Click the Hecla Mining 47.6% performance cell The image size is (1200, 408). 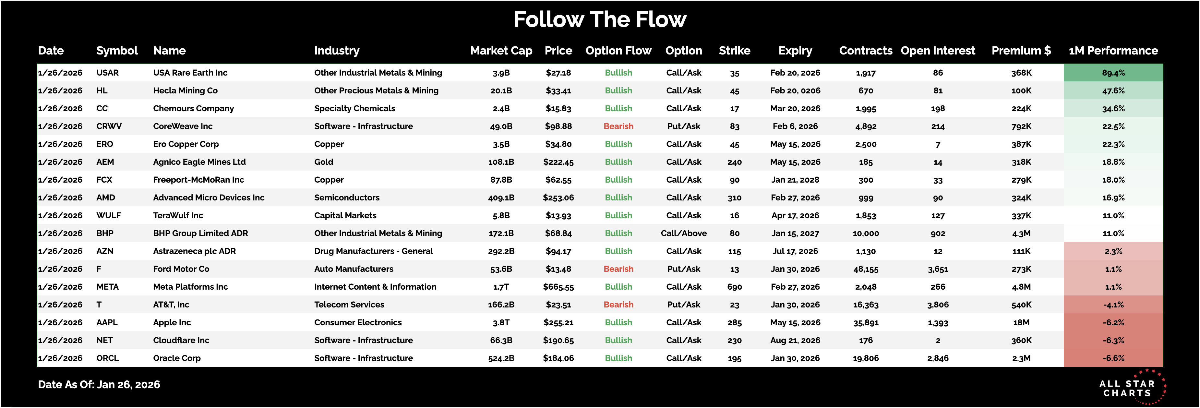coord(1113,91)
